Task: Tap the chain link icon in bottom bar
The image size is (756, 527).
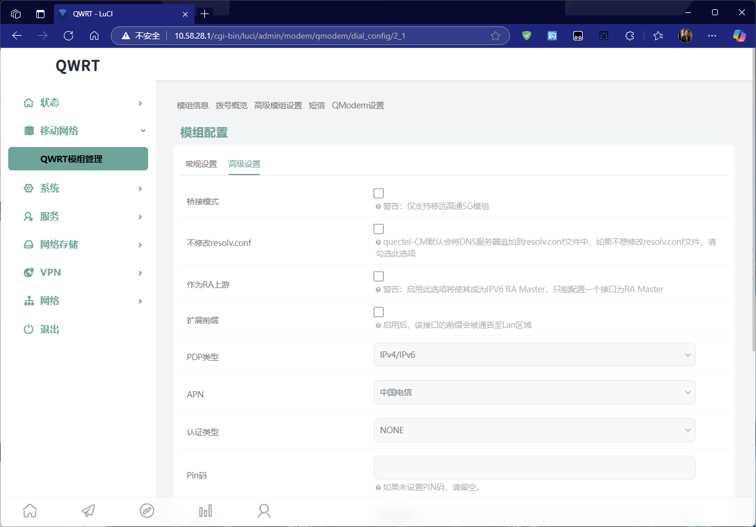Action: click(147, 511)
